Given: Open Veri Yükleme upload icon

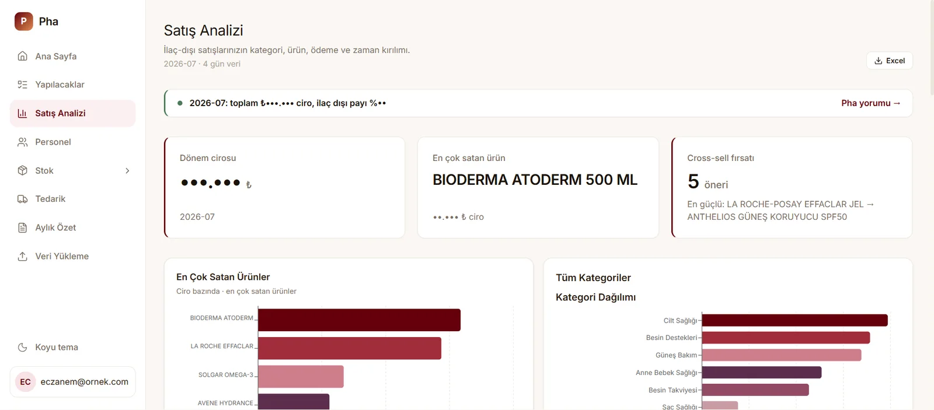Looking at the screenshot, I should pos(23,256).
